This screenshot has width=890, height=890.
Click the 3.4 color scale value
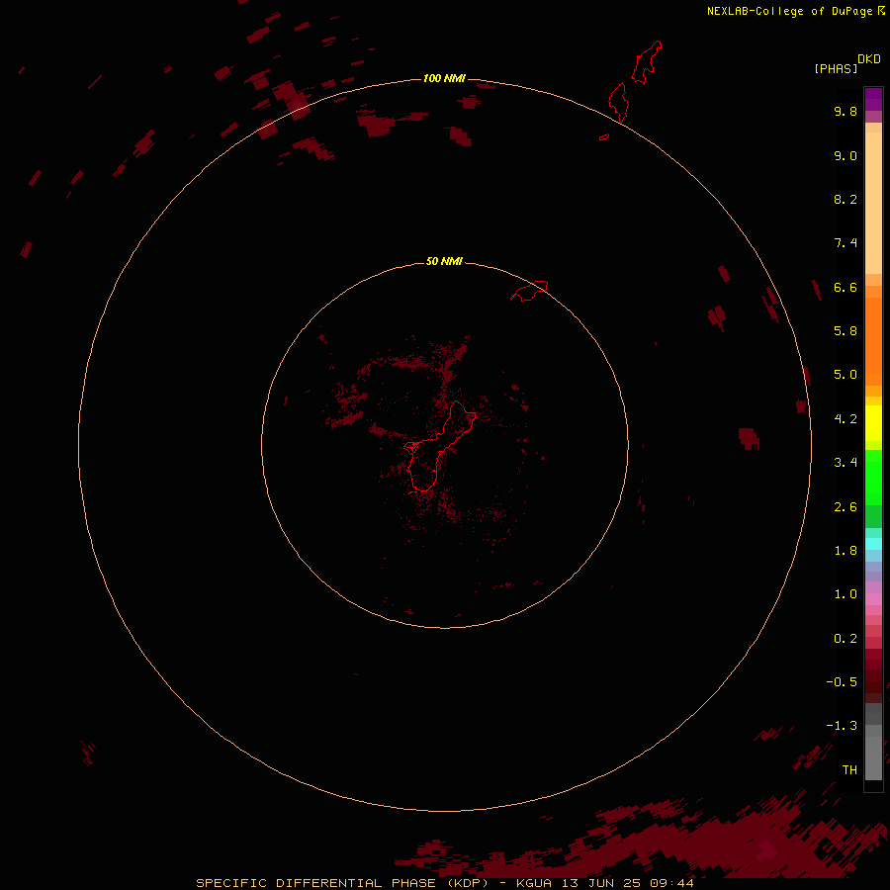845,463
